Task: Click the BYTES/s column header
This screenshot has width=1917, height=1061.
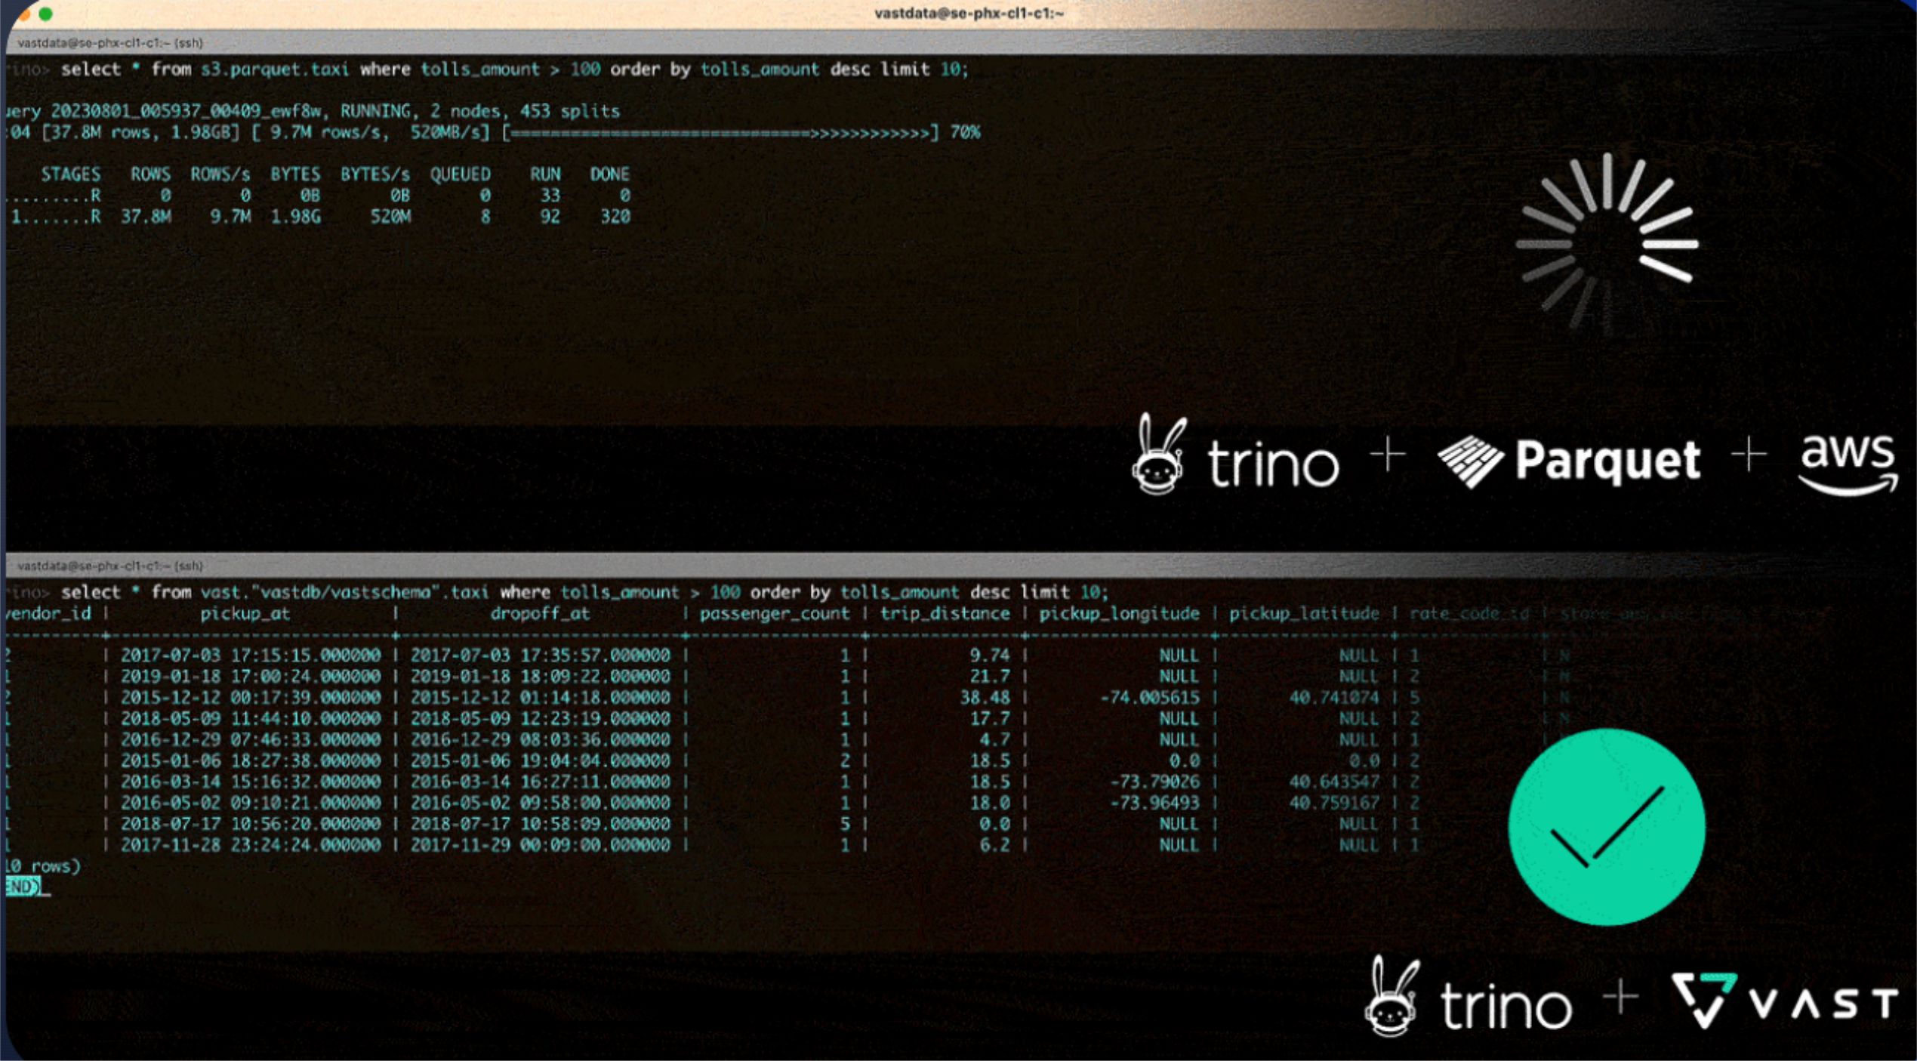Action: pos(375,174)
